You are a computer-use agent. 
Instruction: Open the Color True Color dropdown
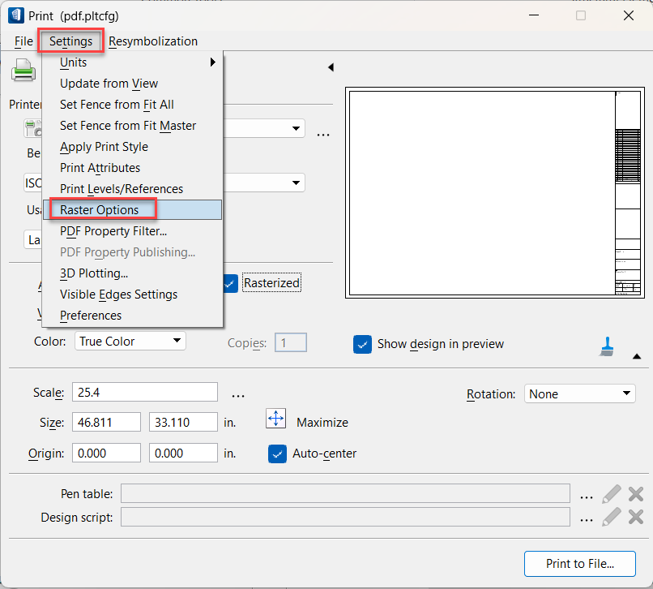[x=130, y=342]
